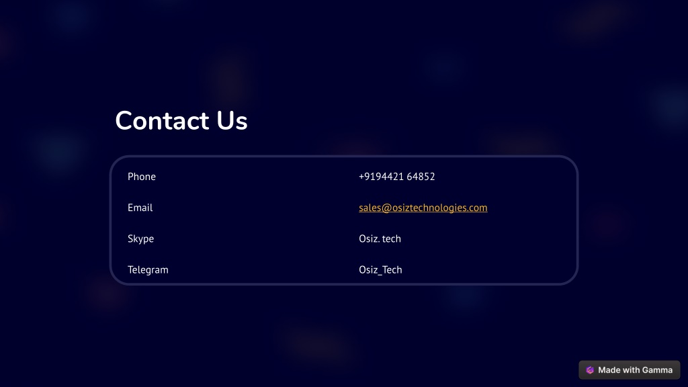Click the word Us in the heading
The height and width of the screenshot is (387, 688).
click(232, 120)
